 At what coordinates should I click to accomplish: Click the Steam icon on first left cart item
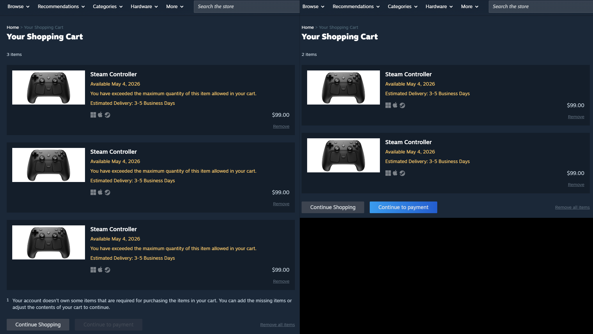[107, 115]
